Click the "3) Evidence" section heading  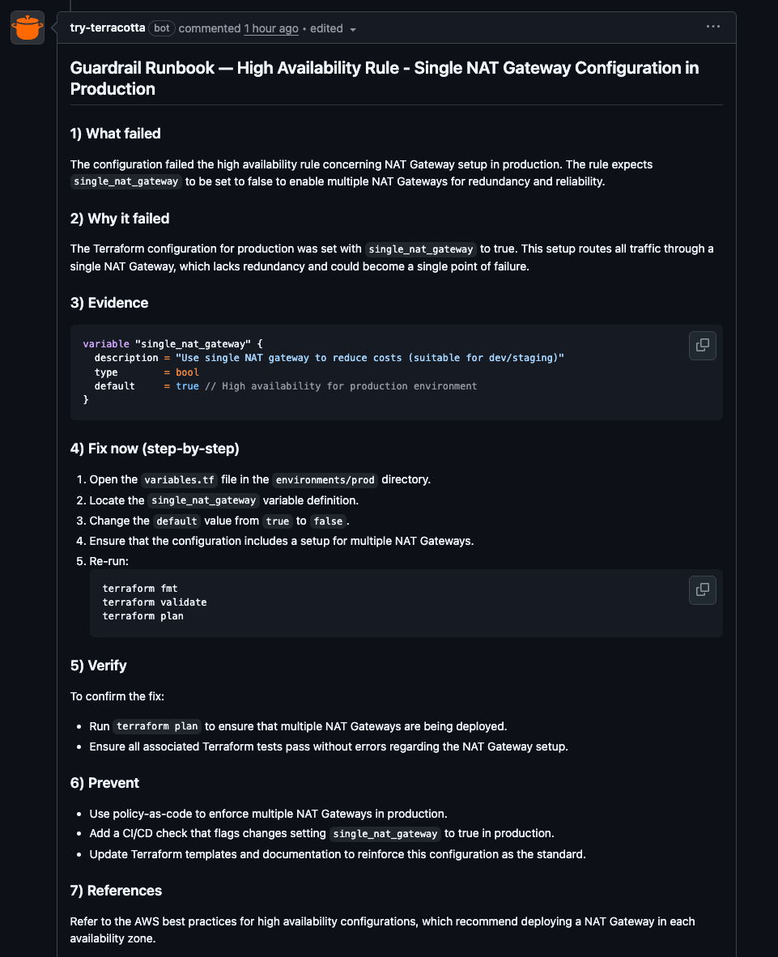click(x=109, y=303)
